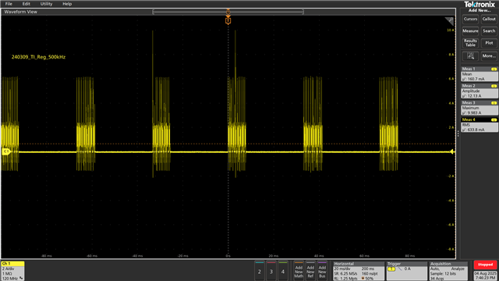Expand the More... add-new options
This screenshot has height=281, width=499.
click(x=489, y=56)
